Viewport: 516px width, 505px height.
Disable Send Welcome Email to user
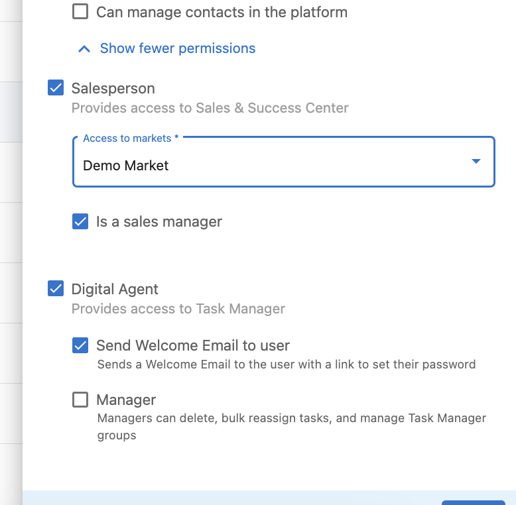click(80, 345)
